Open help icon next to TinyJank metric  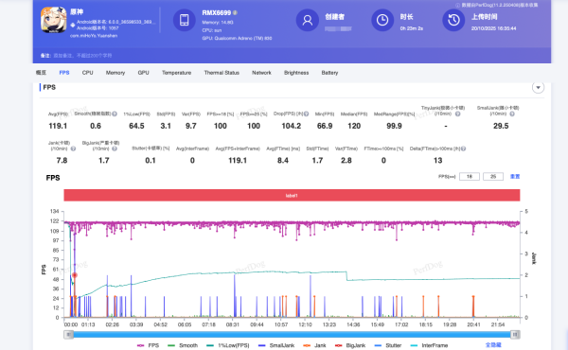click(x=457, y=114)
